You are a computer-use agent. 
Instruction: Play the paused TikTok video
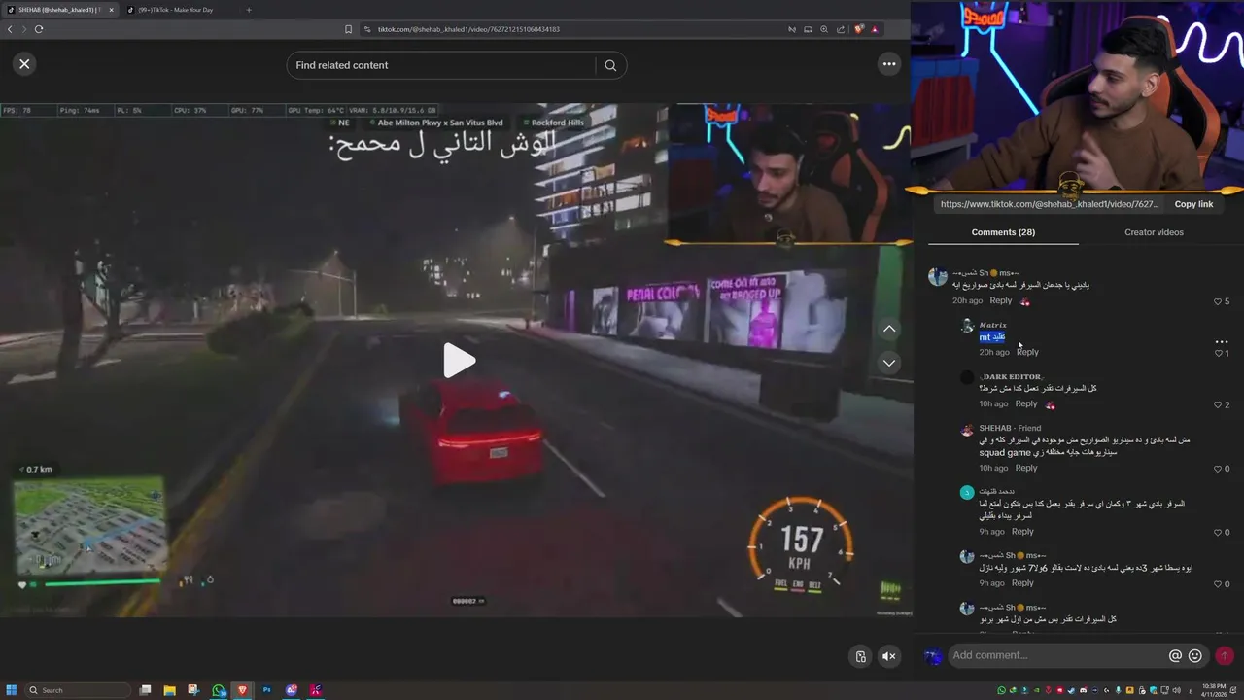[458, 361]
